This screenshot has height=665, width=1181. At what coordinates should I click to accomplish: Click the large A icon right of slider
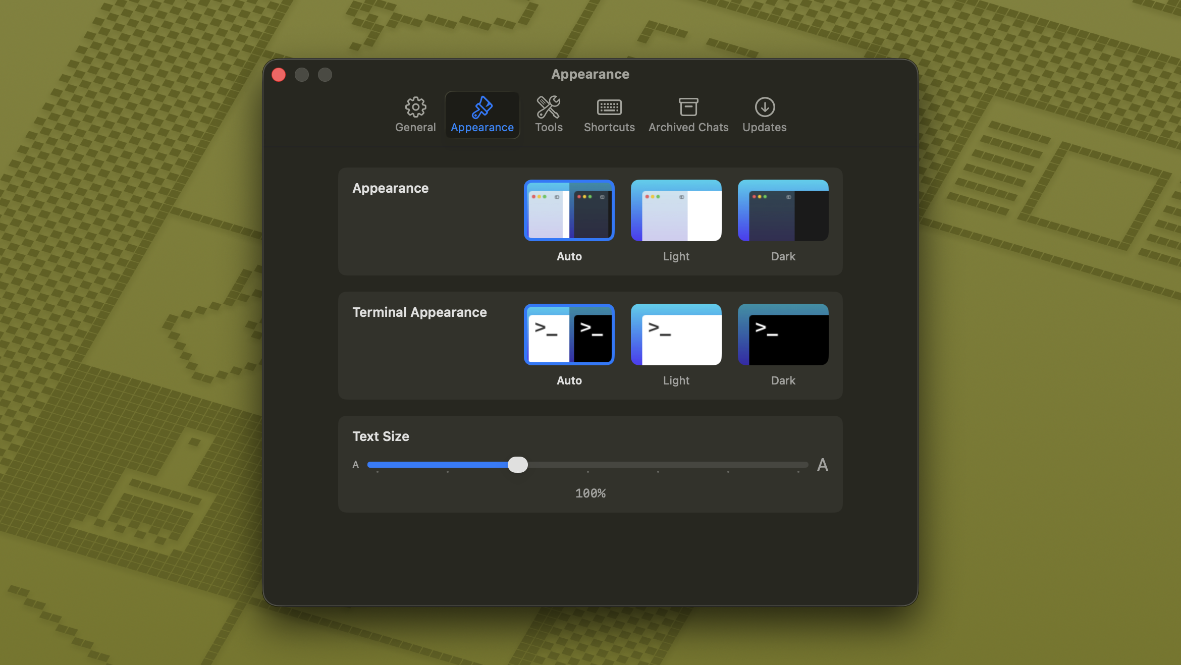click(x=823, y=465)
